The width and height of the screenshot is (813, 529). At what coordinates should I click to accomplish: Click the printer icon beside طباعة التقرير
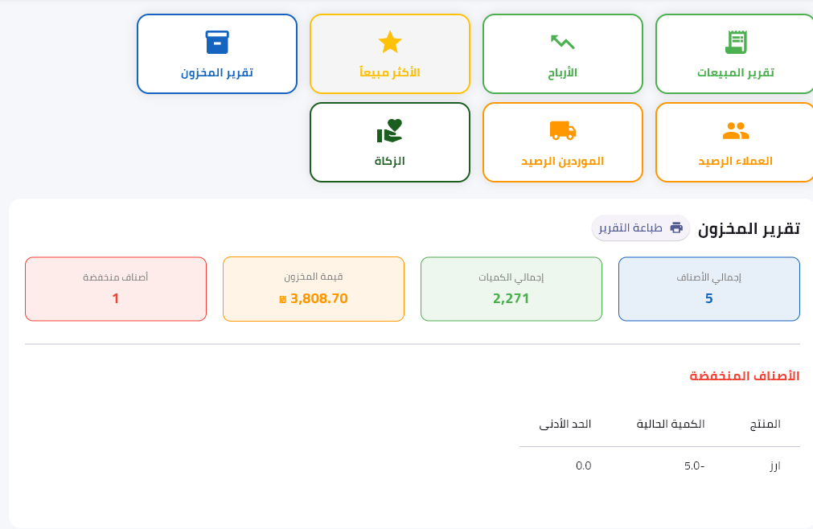click(x=676, y=228)
